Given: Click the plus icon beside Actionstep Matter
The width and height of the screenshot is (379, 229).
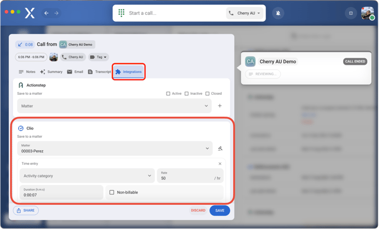Looking at the screenshot, I should tap(220, 106).
